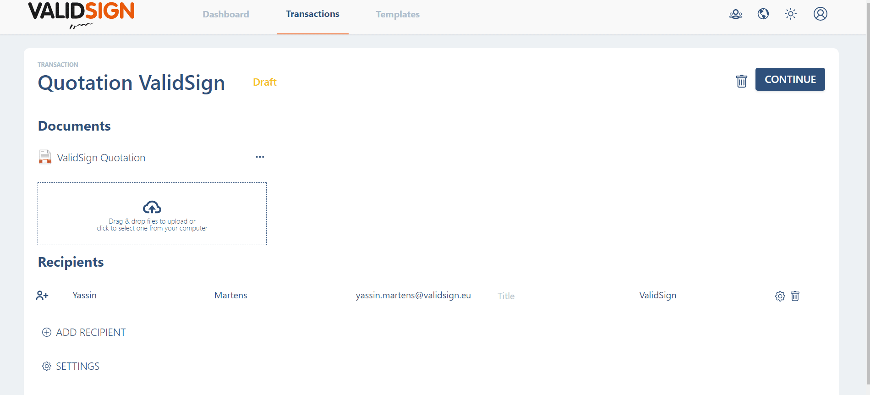Click the page vertical scrollbar

click(x=868, y=192)
